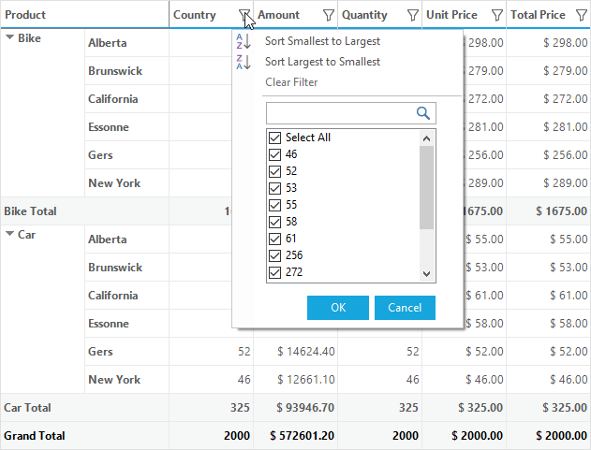Collapse the Car product group

[10, 234]
